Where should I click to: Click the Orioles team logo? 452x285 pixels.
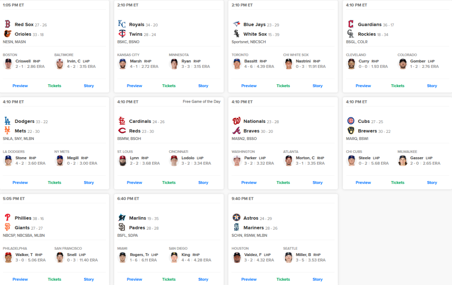pos(8,34)
